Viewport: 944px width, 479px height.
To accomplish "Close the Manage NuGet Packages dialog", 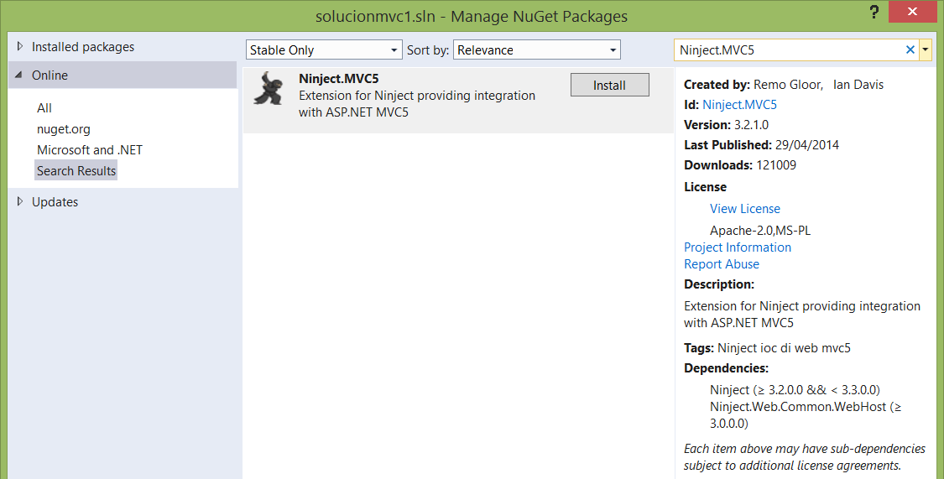I will click(912, 12).
